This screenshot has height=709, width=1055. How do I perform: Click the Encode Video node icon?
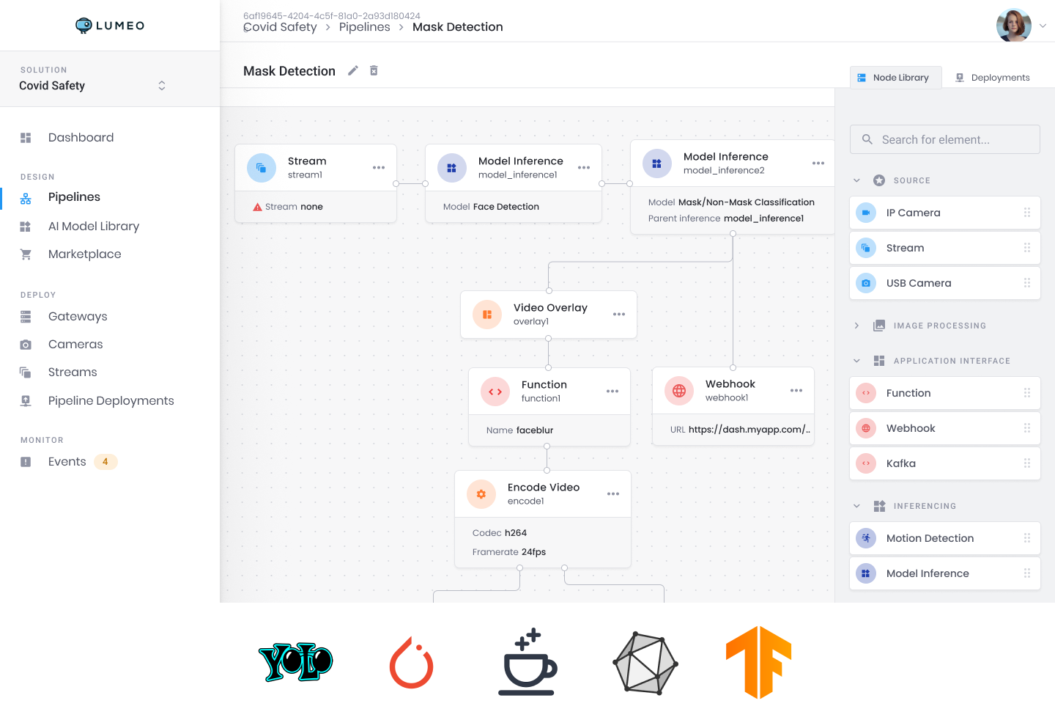point(481,494)
